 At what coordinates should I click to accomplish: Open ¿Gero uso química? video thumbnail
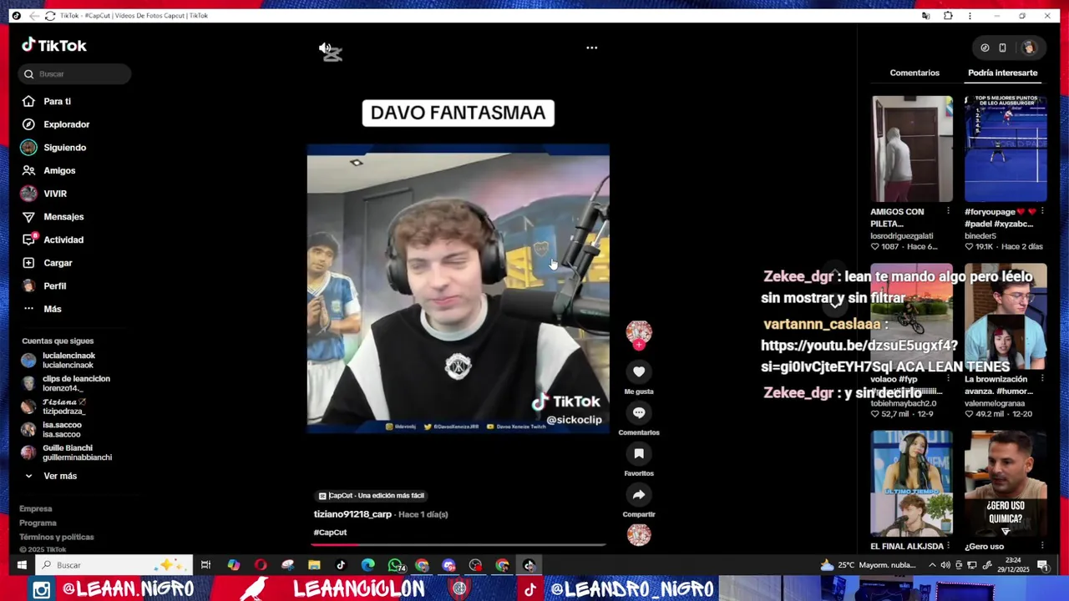[1006, 483]
